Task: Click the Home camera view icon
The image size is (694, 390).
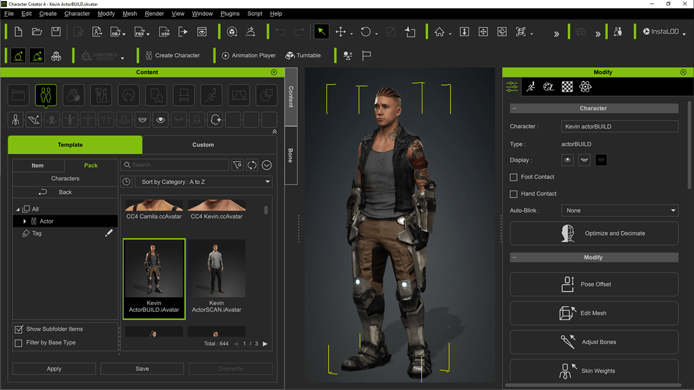Action: pos(439,32)
